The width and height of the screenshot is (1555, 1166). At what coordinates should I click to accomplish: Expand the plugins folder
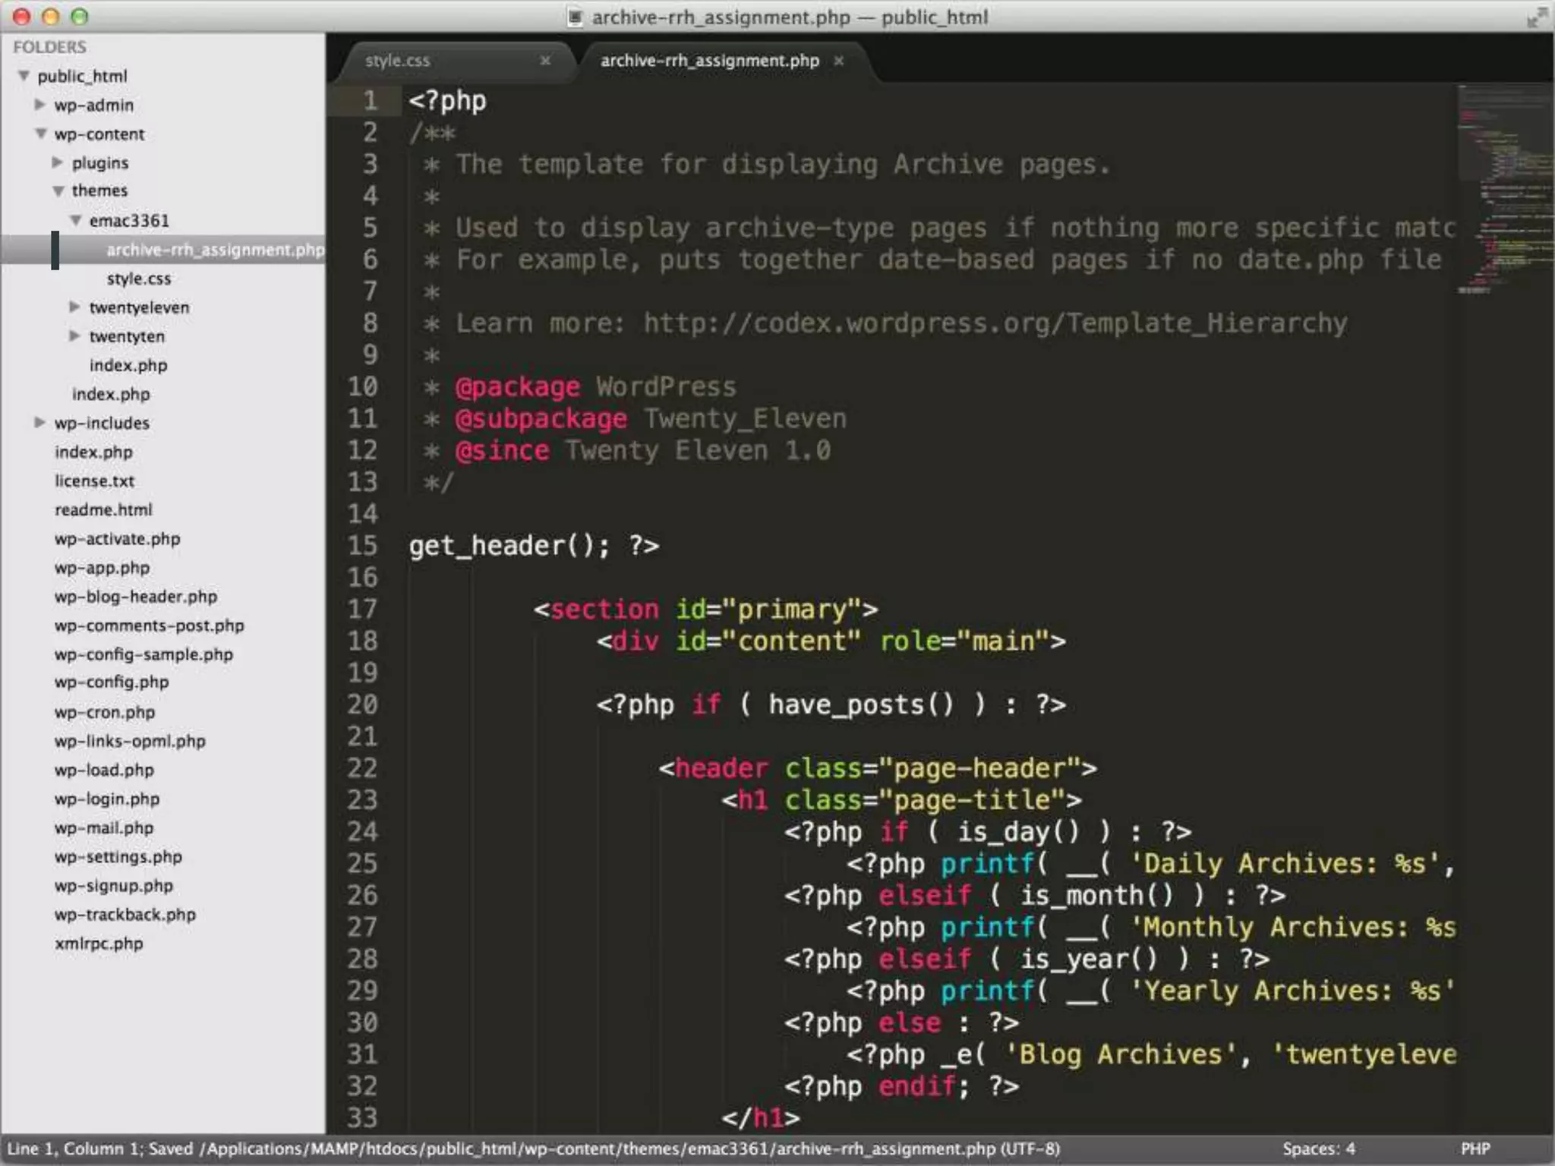tap(58, 162)
